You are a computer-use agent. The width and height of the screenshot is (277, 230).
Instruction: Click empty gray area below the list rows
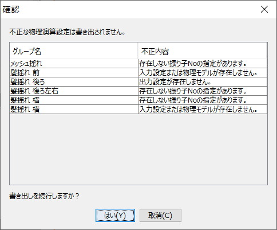point(138,149)
